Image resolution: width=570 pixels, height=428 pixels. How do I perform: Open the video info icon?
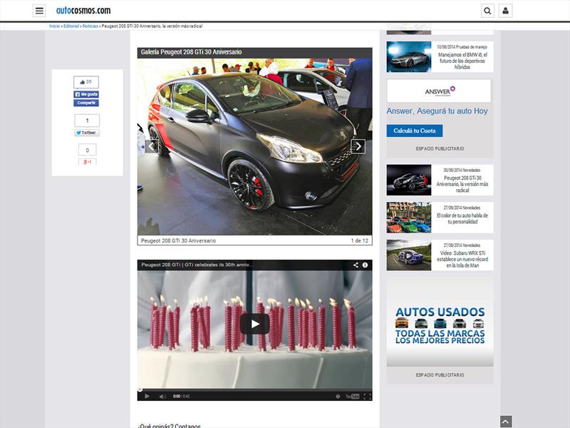pos(365,265)
